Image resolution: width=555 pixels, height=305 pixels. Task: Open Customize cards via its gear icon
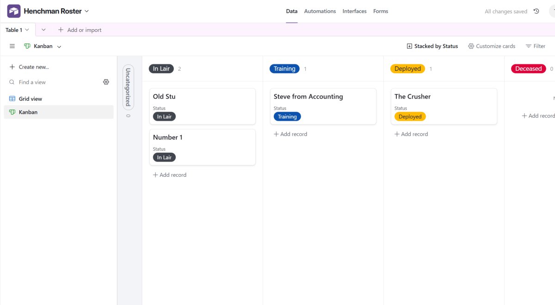(x=471, y=46)
